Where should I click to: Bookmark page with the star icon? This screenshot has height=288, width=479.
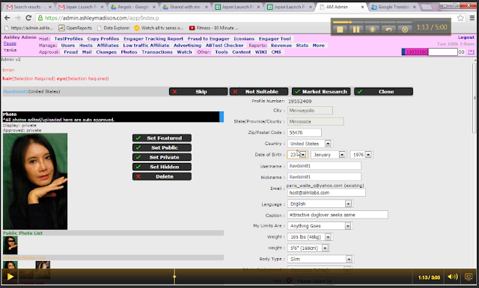(x=460, y=18)
